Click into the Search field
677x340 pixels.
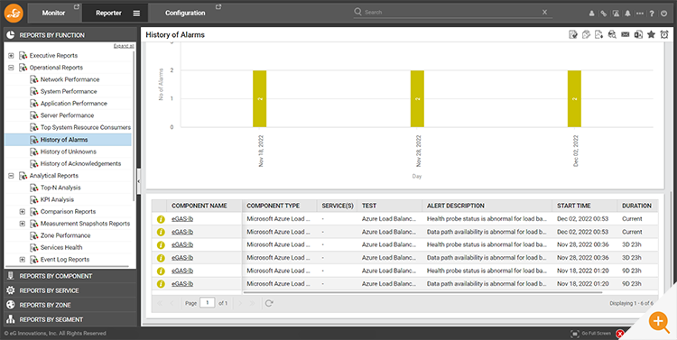(x=449, y=12)
